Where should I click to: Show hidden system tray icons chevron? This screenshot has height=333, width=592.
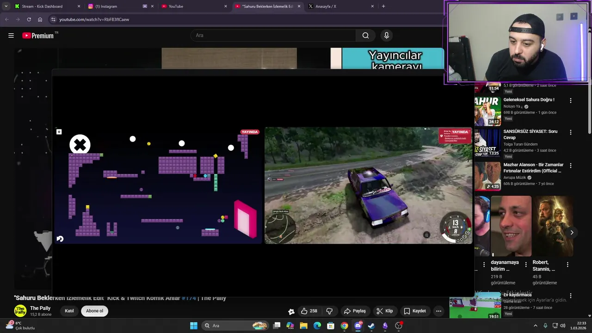coord(536,326)
